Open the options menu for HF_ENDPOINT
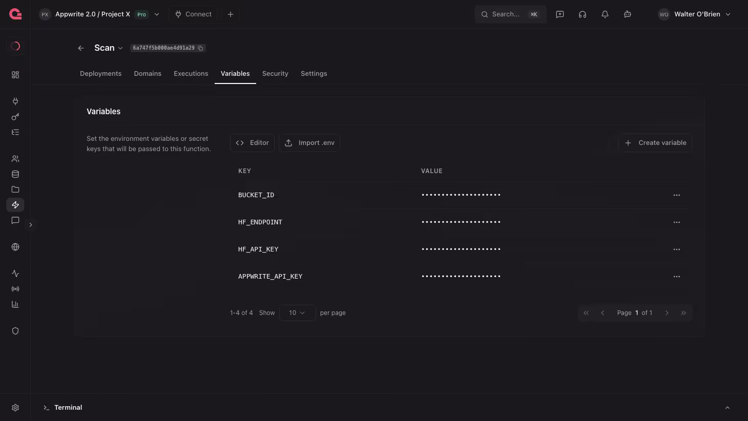The height and width of the screenshot is (421, 748). point(677,222)
